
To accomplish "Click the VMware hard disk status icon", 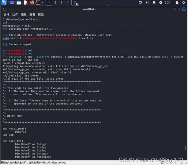I will 163,163.
